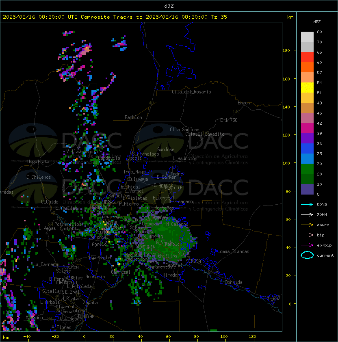Click the 'Mirador' place label
Image resolution: width=338 pixels, height=342 pixels.
[x=171, y=275]
